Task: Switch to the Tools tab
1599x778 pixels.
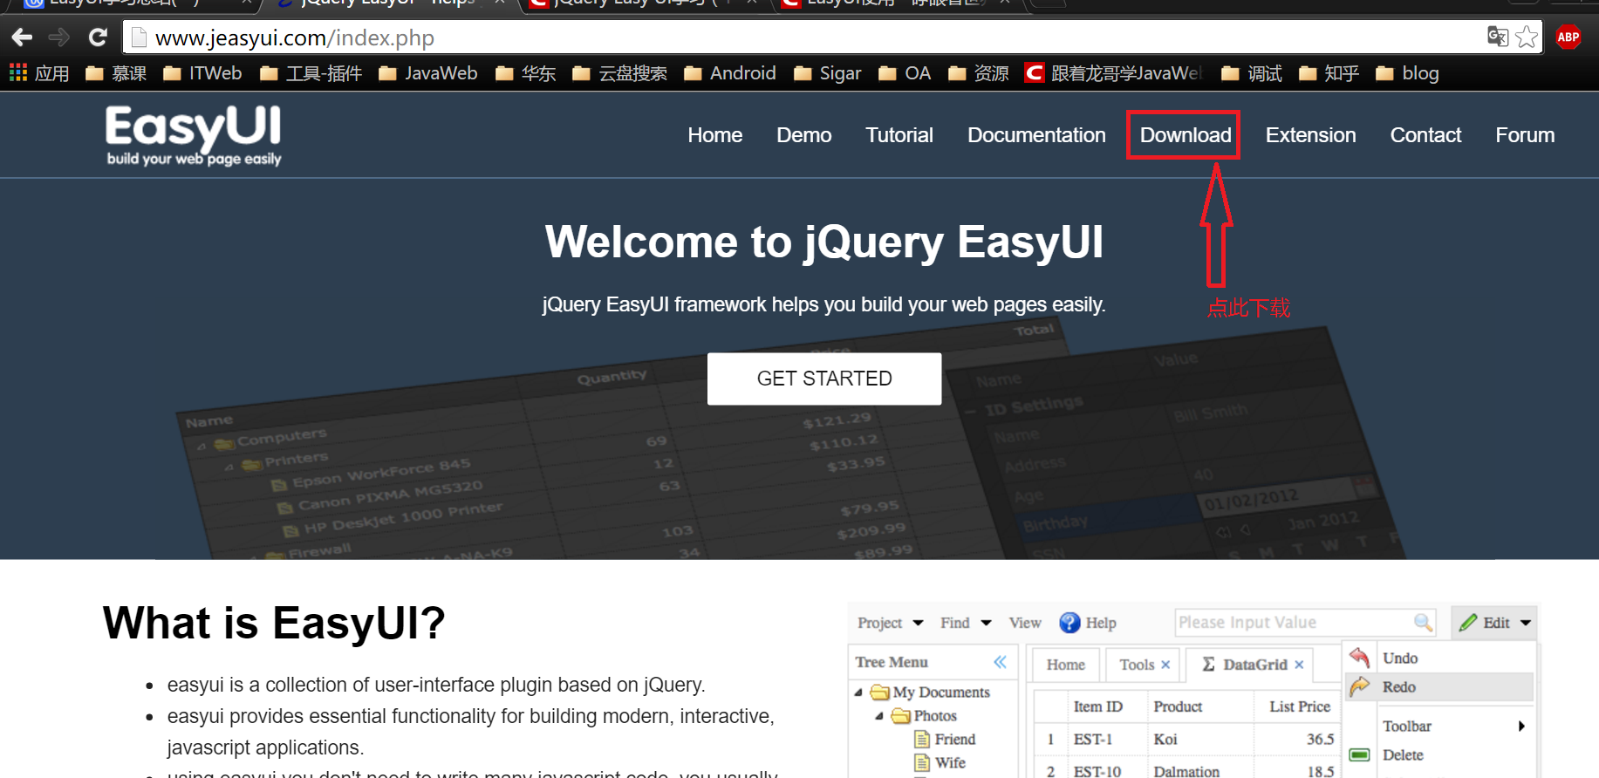Action: 1137,665
